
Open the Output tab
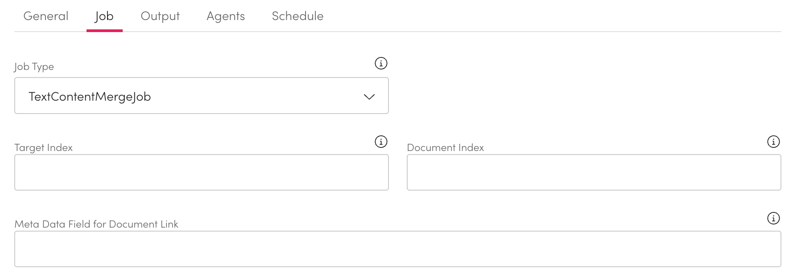pyautogui.click(x=160, y=16)
